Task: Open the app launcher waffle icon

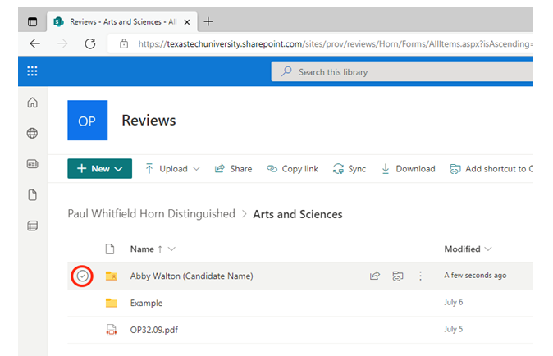Action: (32, 71)
